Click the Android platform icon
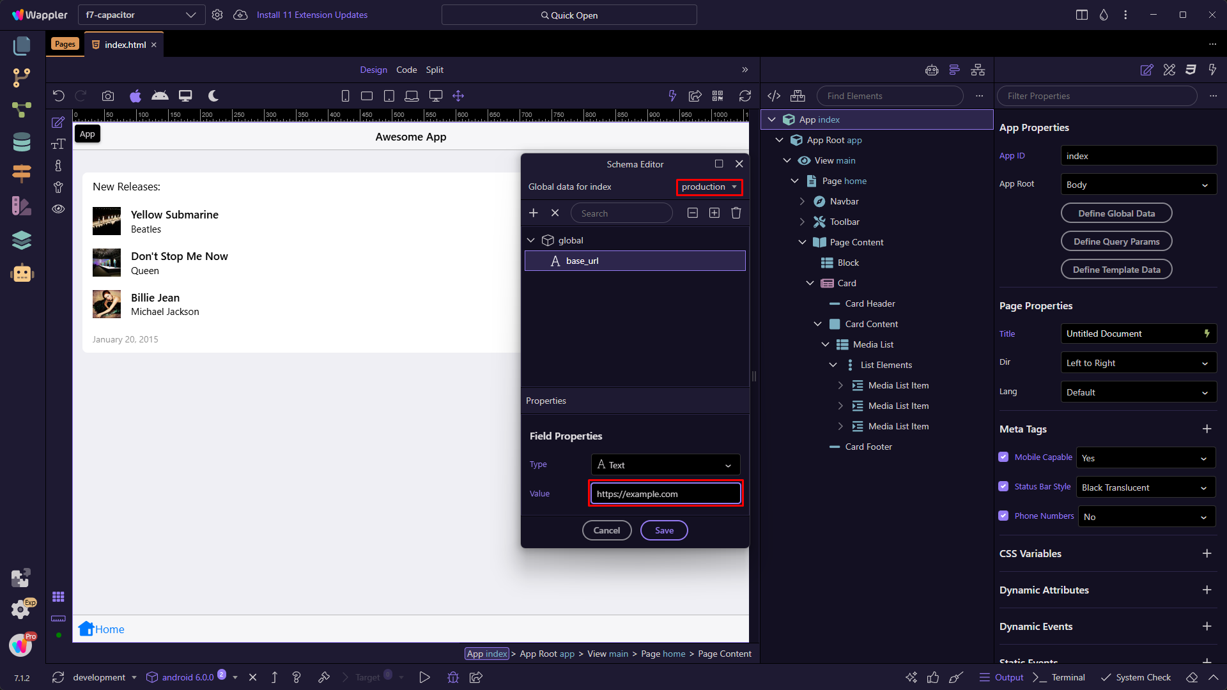The height and width of the screenshot is (690, 1227). (160, 96)
